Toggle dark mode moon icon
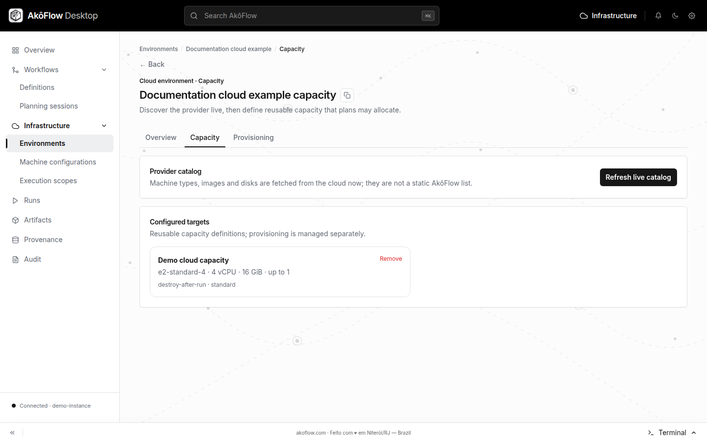 [675, 16]
